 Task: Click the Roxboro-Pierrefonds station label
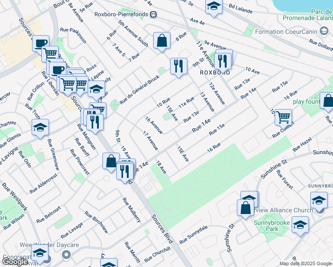tap(121, 14)
